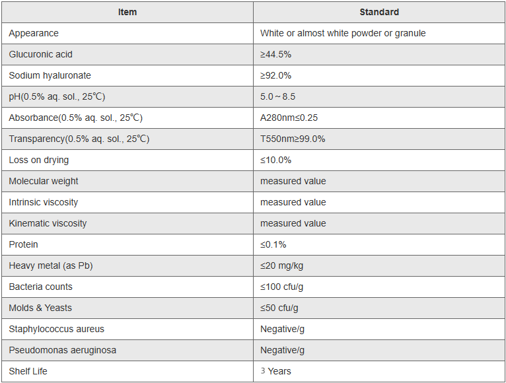
Task: Click the "≤100 cfu/g" bacteria count value
Action: coord(283,287)
